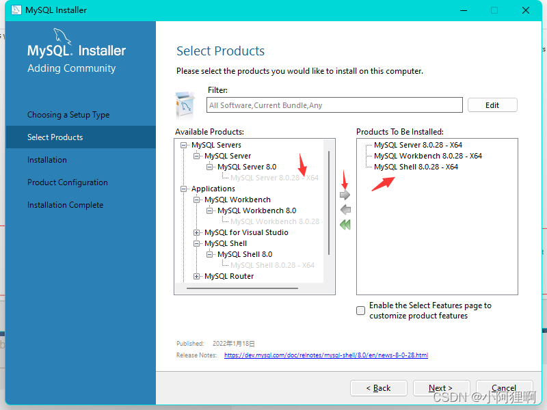This screenshot has height=410, width=547.
Task: Collapse the MySQL Workbench 8.0 node
Action: (209, 210)
